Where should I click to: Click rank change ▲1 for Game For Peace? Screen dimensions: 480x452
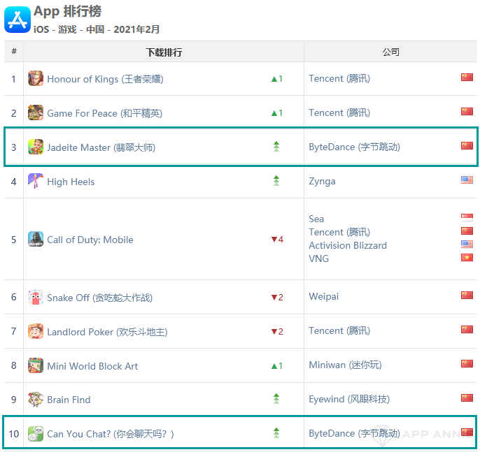click(x=277, y=113)
